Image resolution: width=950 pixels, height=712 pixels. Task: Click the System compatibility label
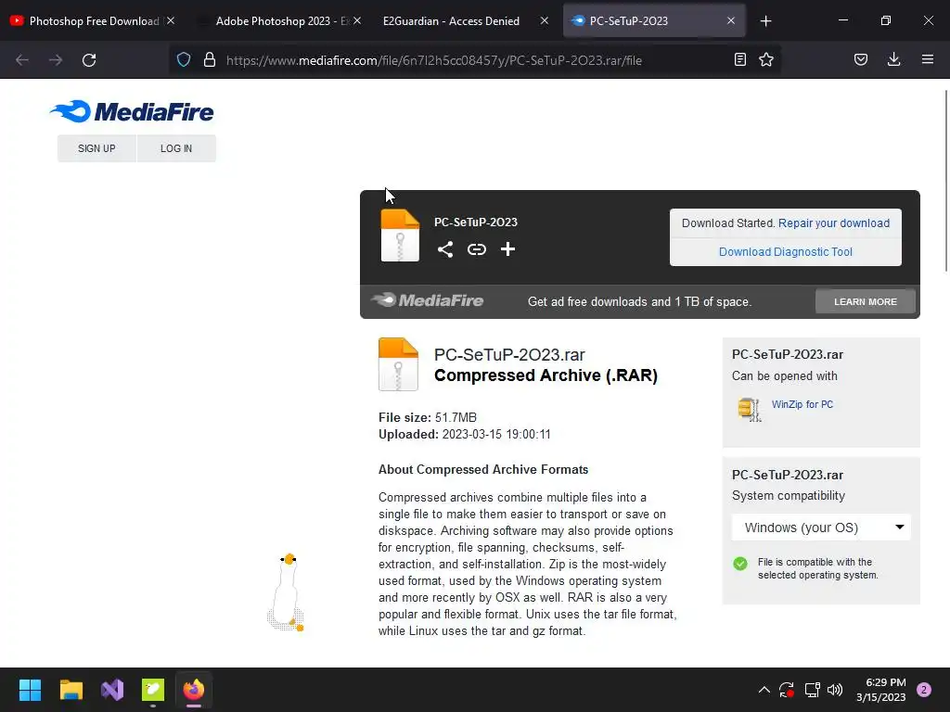(x=789, y=496)
